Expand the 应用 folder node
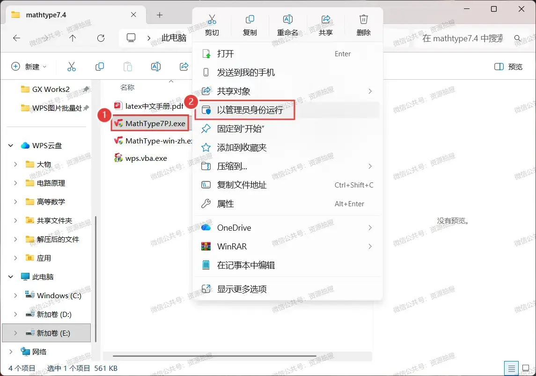The height and width of the screenshot is (376, 536). tap(15, 258)
